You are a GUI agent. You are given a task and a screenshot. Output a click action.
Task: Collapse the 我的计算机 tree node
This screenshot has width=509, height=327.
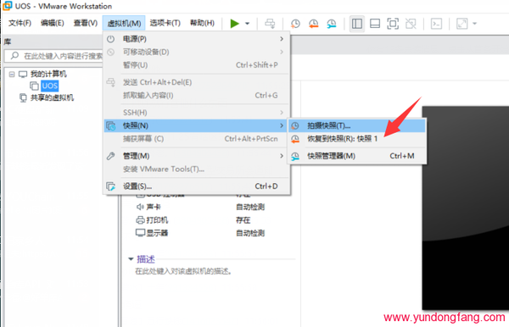tap(12, 75)
